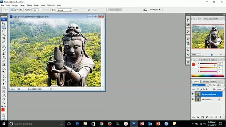Select the Background copy layer thumbnail
This screenshot has height=127, width=226.
[x=198, y=94]
